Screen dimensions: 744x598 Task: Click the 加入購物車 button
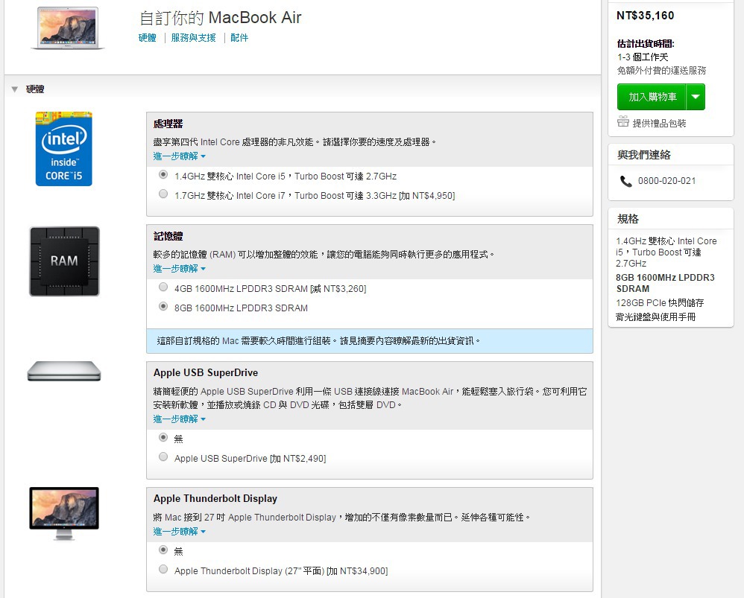(x=652, y=97)
